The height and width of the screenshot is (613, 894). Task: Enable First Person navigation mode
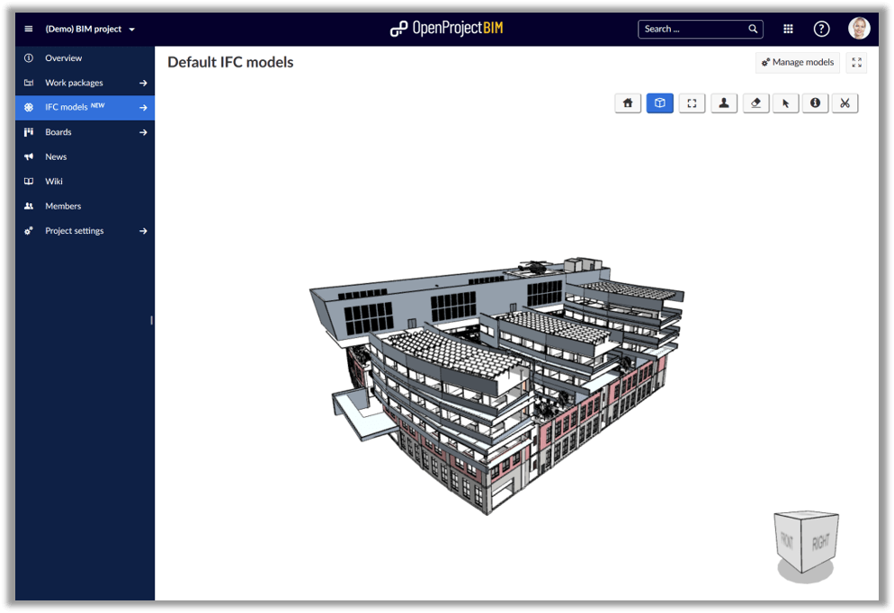tap(724, 102)
